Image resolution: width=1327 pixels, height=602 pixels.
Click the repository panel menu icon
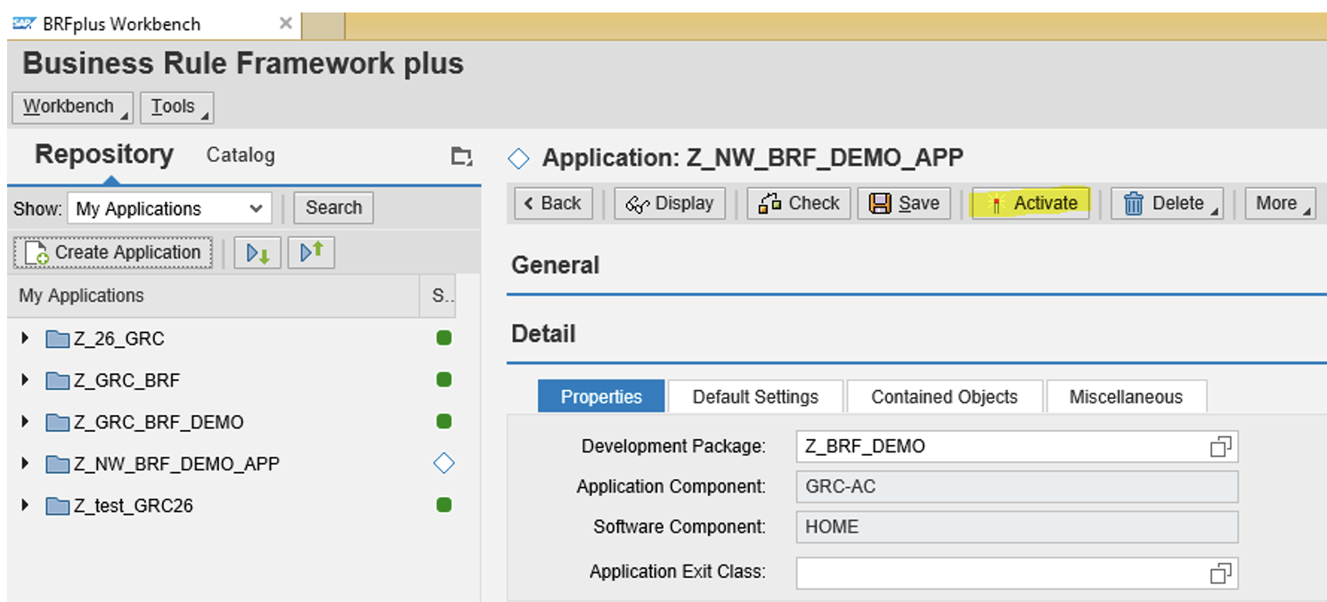460,156
